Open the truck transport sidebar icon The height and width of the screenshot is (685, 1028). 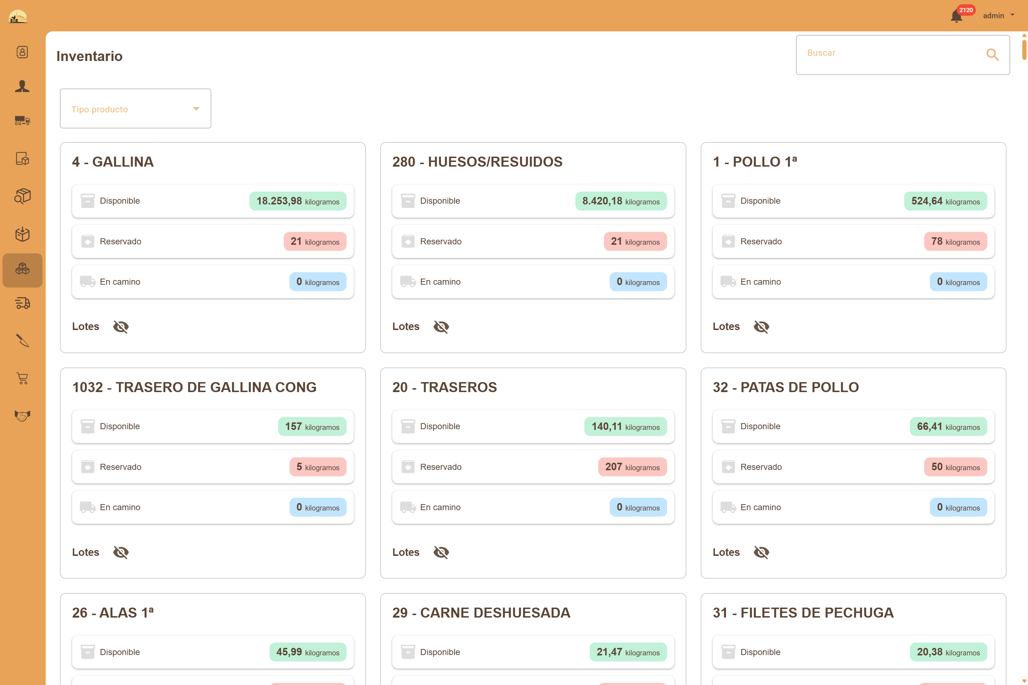(x=22, y=121)
